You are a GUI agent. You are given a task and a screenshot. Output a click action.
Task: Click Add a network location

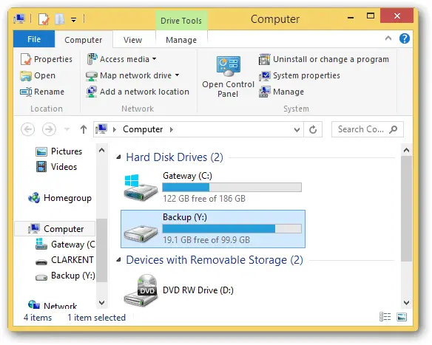coord(138,92)
